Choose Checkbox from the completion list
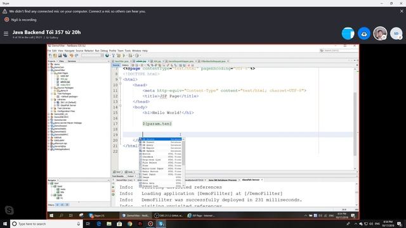Screen dimensions: 406x228 (160, 156)
